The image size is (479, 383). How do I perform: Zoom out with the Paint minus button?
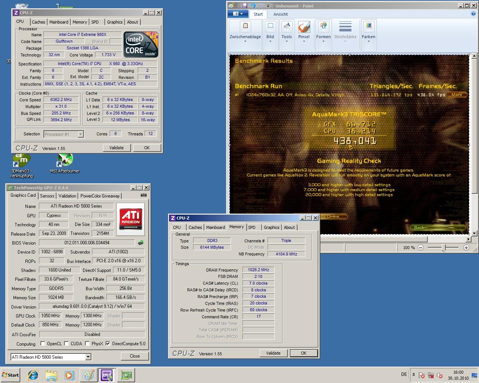pyautogui.click(x=421, y=248)
